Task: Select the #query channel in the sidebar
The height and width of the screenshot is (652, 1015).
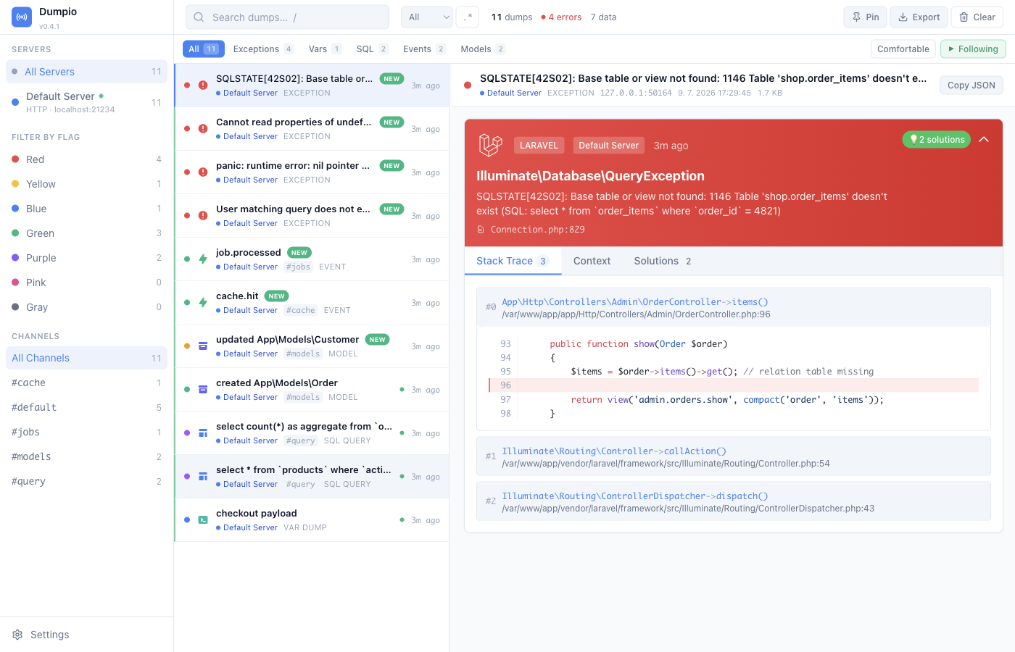Action: pyautogui.click(x=86, y=481)
